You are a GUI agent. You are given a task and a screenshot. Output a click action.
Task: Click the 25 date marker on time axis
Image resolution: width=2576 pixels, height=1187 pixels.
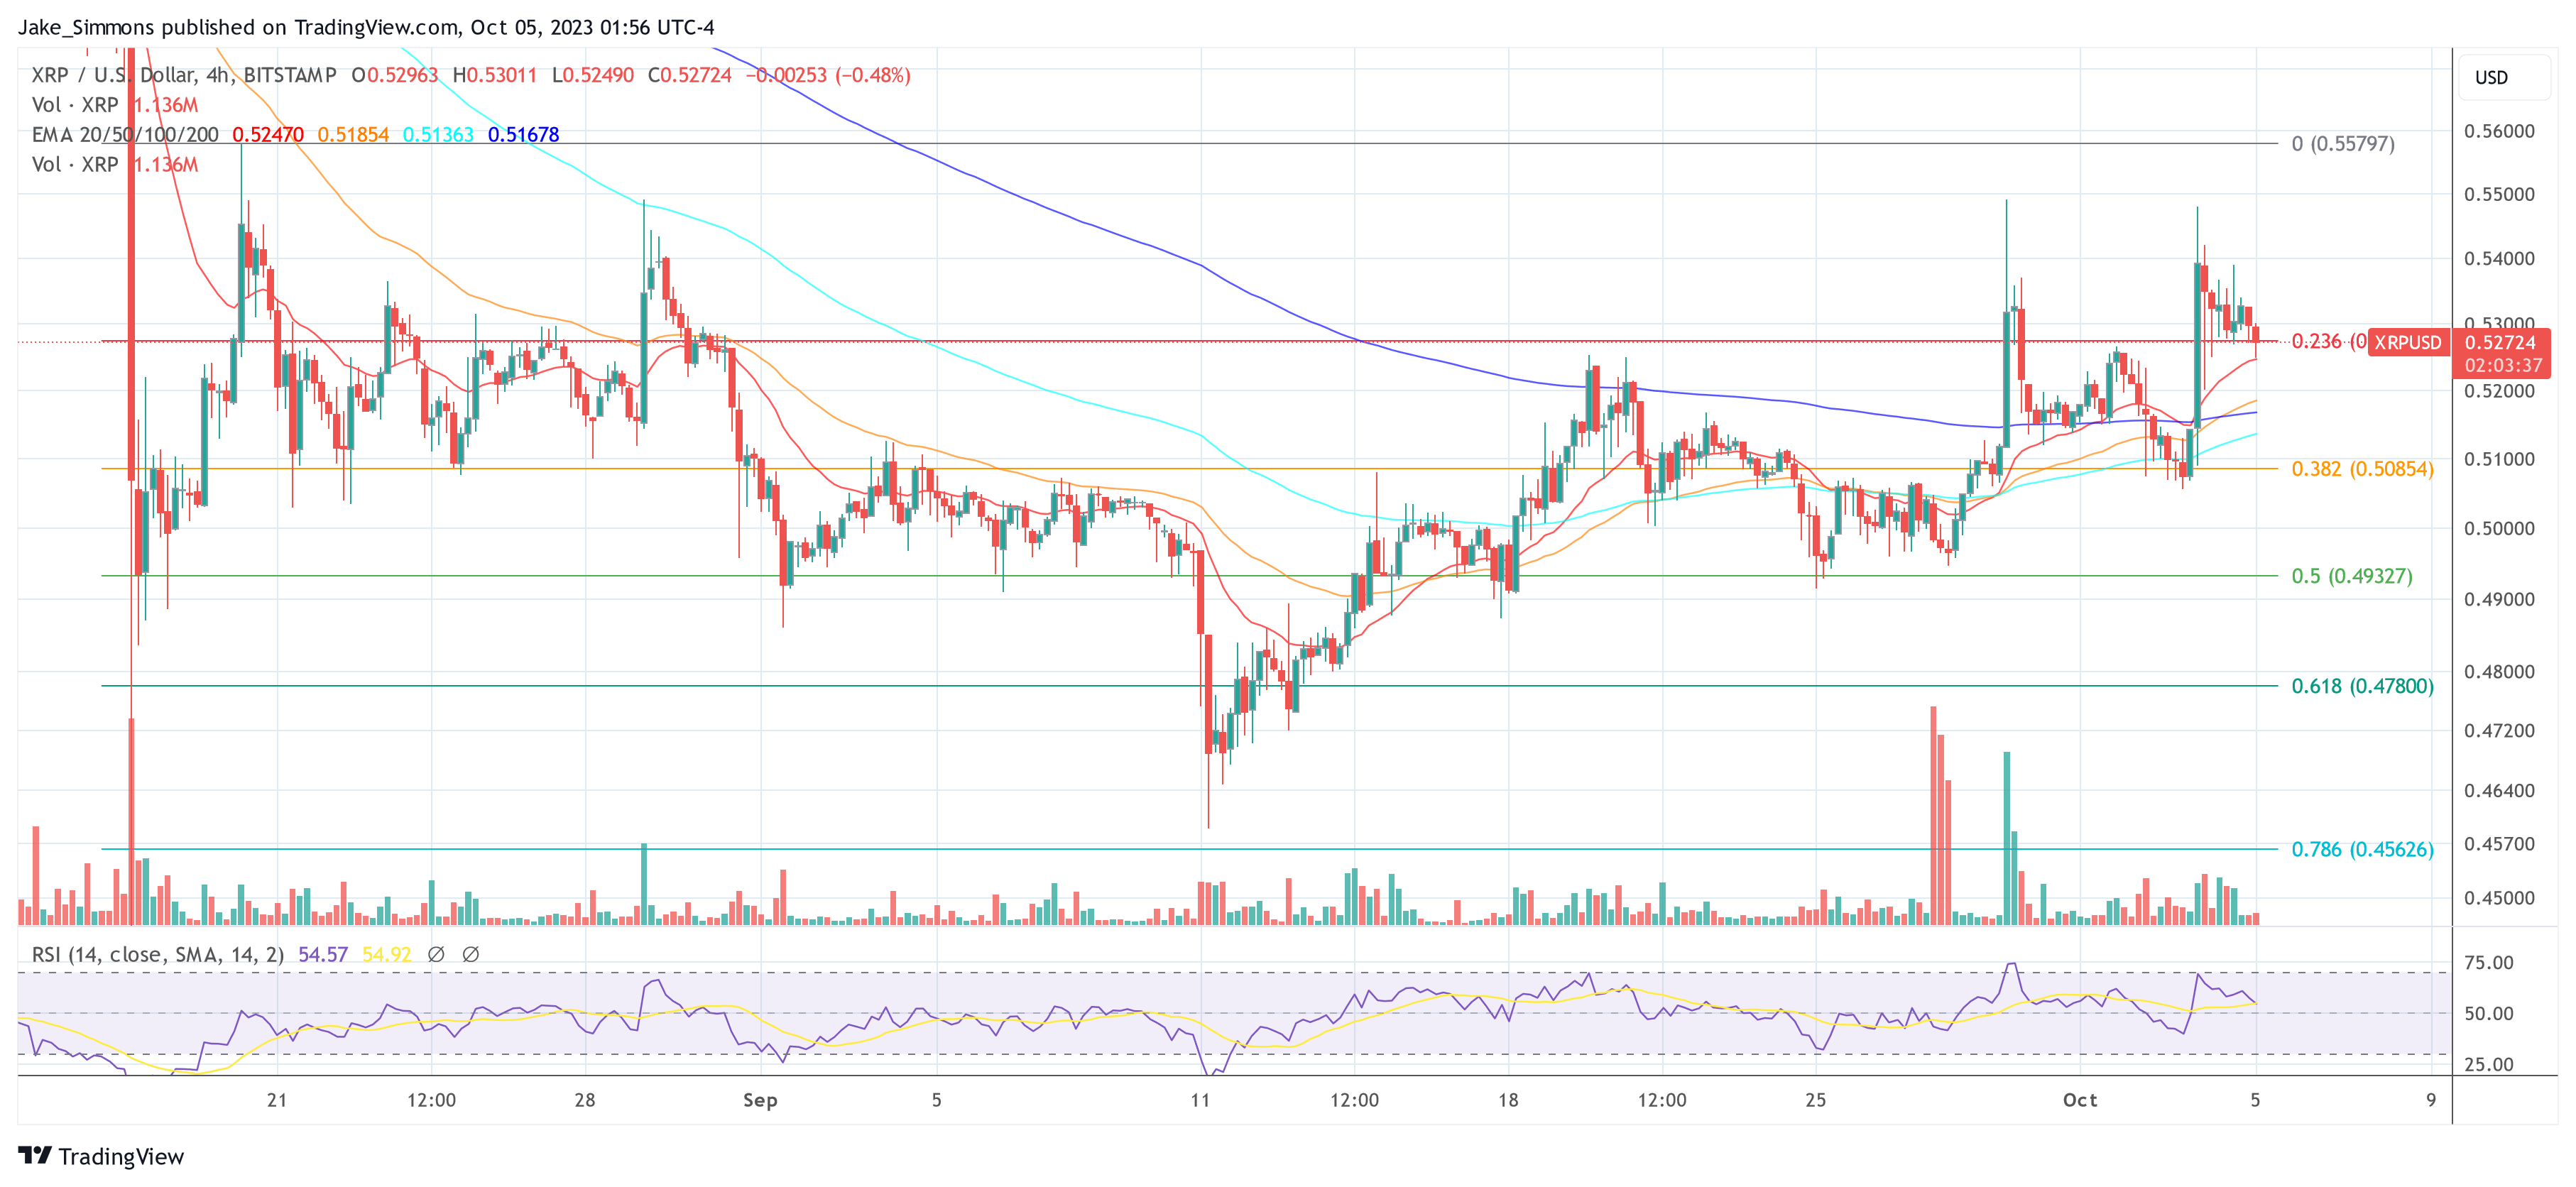[x=1815, y=1100]
